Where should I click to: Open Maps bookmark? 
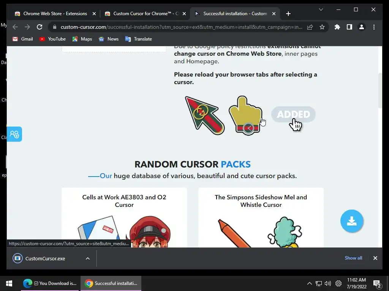coord(82,39)
